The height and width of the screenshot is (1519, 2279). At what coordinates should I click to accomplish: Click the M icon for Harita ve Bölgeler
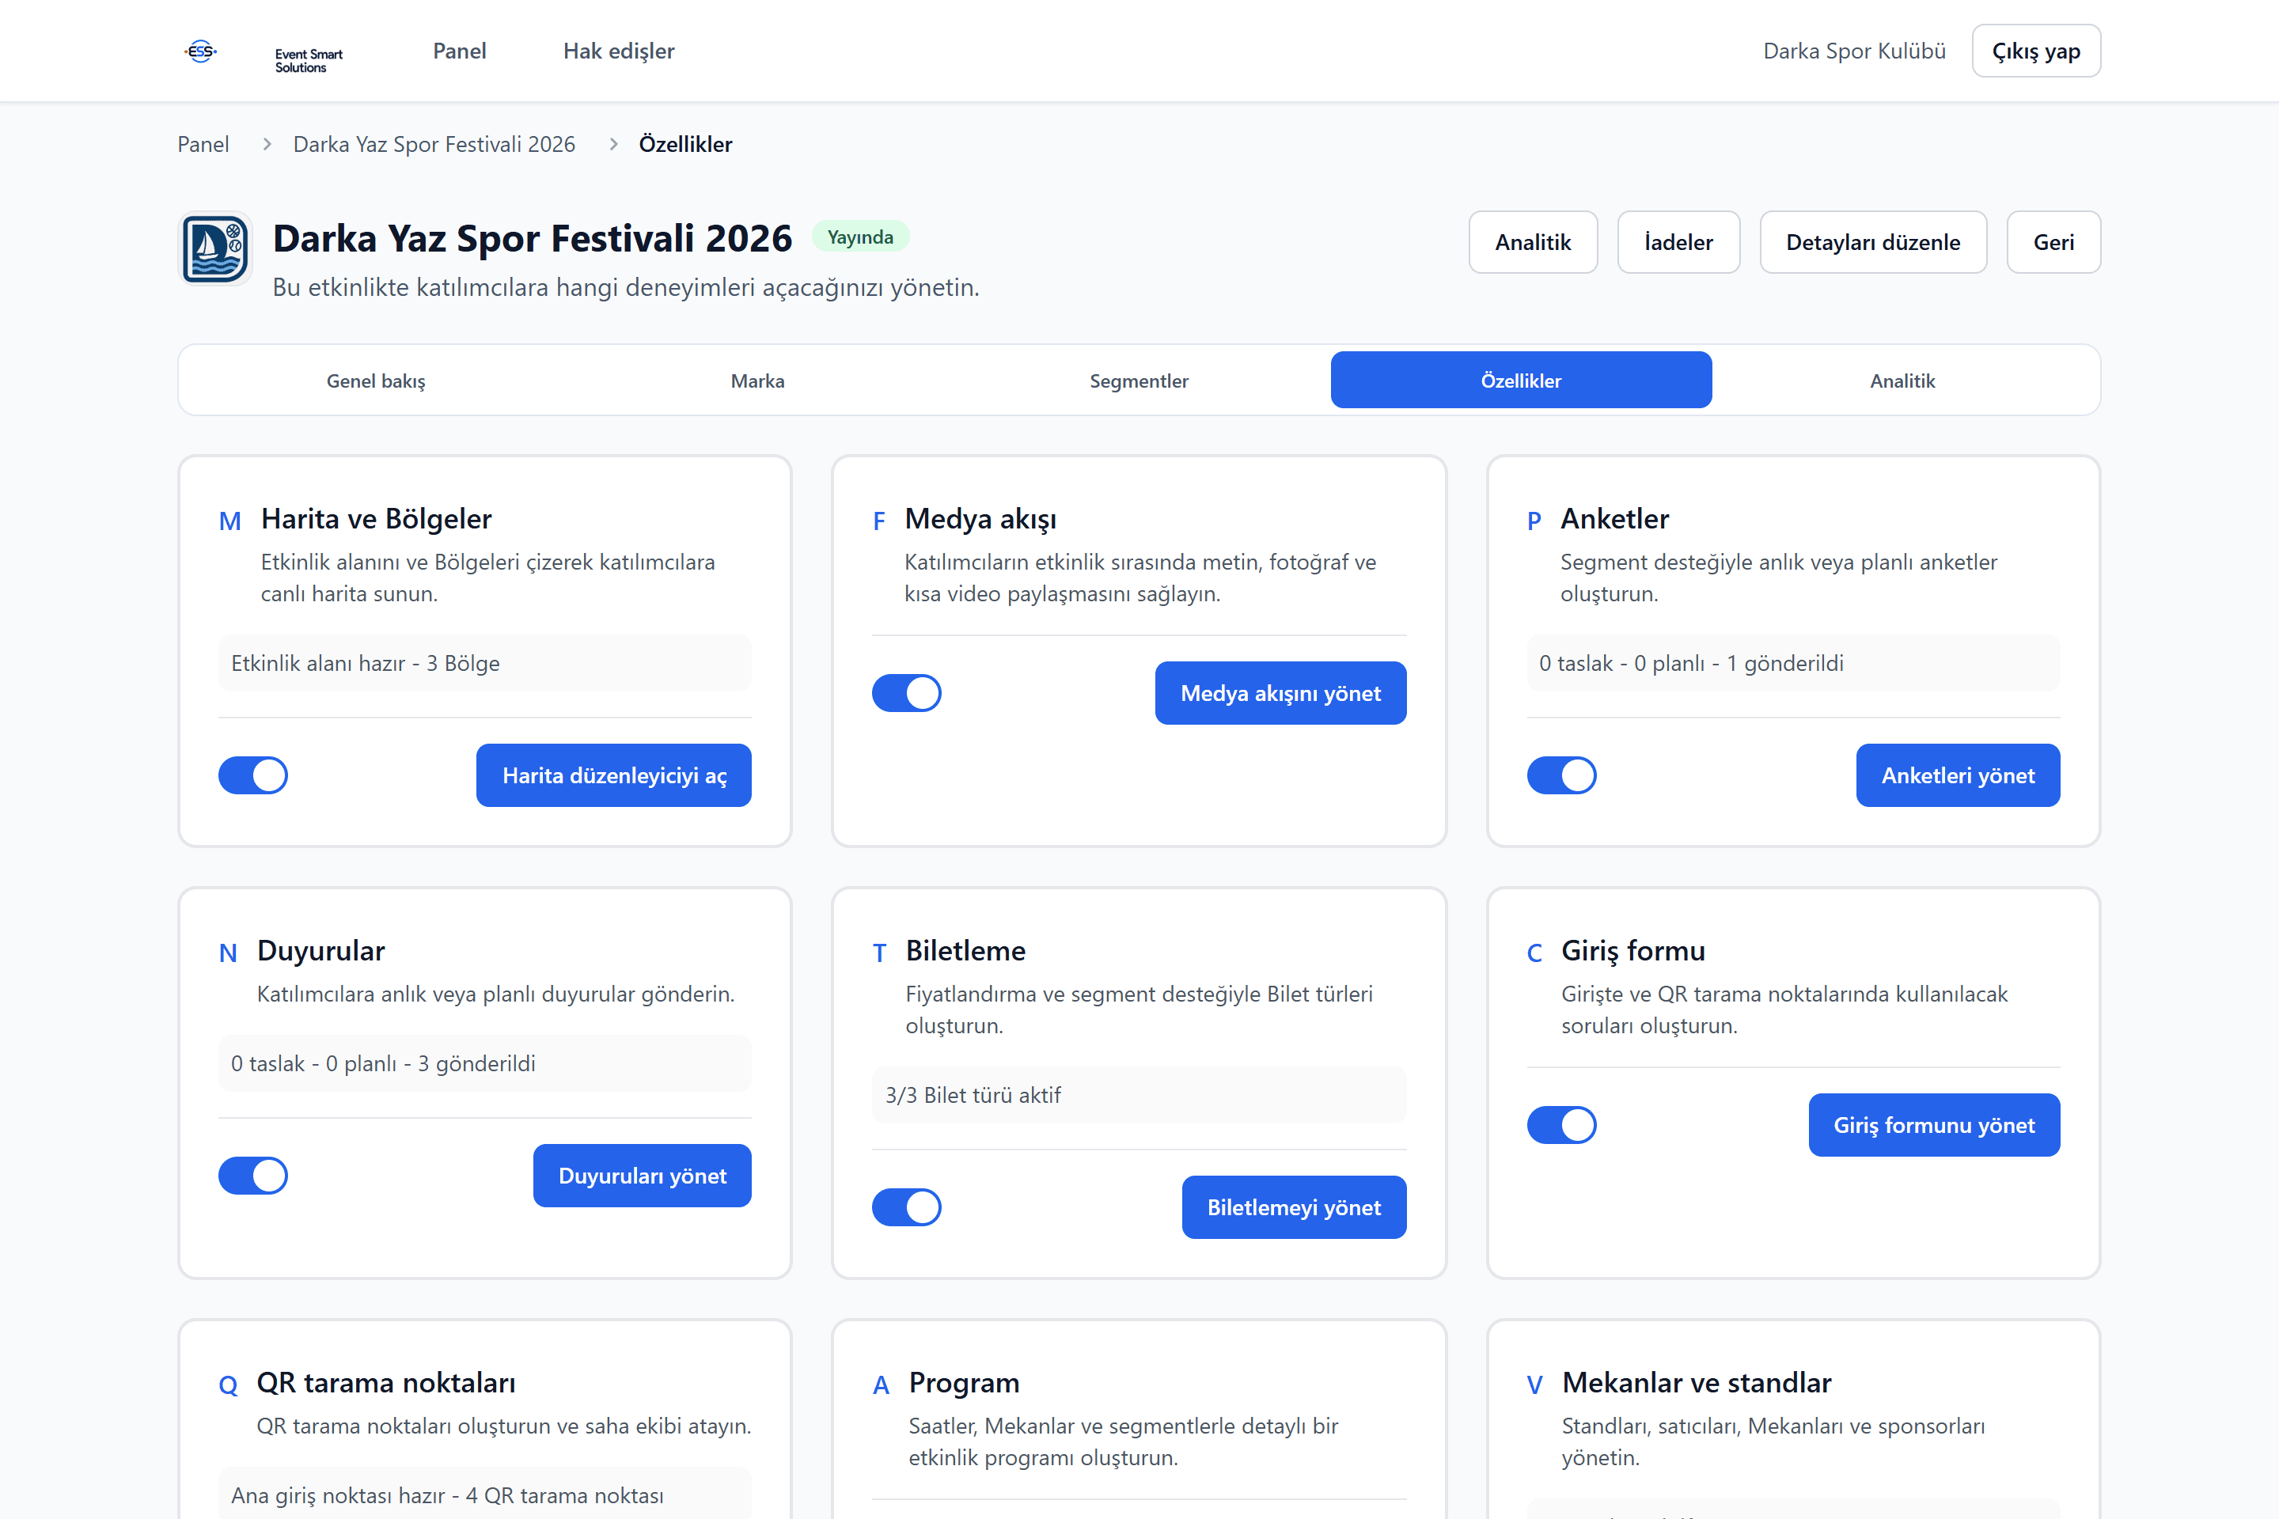[229, 521]
